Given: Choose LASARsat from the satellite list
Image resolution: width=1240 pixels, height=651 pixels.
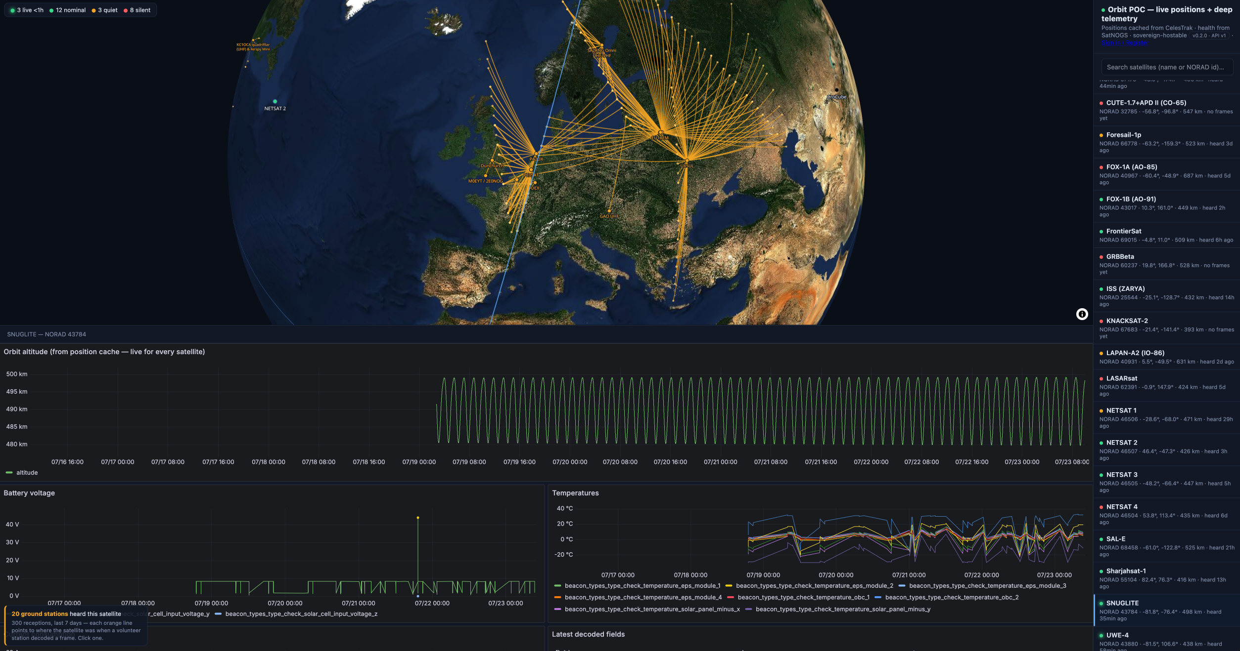Looking at the screenshot, I should point(1166,386).
